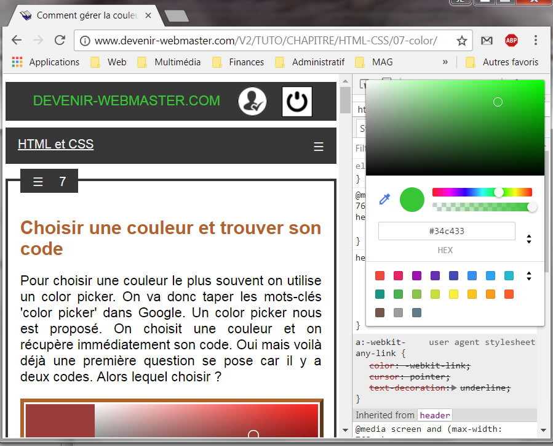
Task: Open the chapter 7 list menu icon
Action: [38, 182]
